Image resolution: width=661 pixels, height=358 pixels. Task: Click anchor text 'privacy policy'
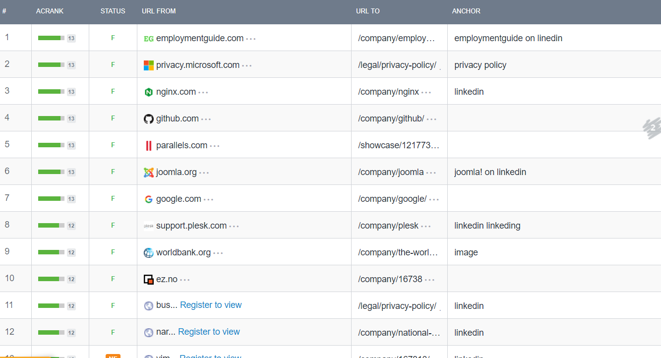point(481,65)
